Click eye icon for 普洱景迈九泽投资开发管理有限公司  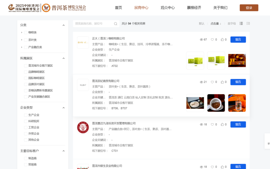(201, 124)
